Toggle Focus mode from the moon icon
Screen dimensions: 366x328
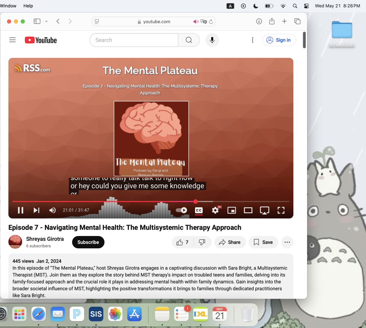(256, 6)
